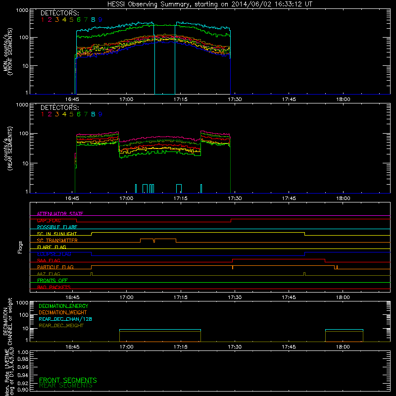Click the PARTICLE_FLAG label
Image resolution: width=396 pixels, height=396 pixels.
[x=55, y=267]
